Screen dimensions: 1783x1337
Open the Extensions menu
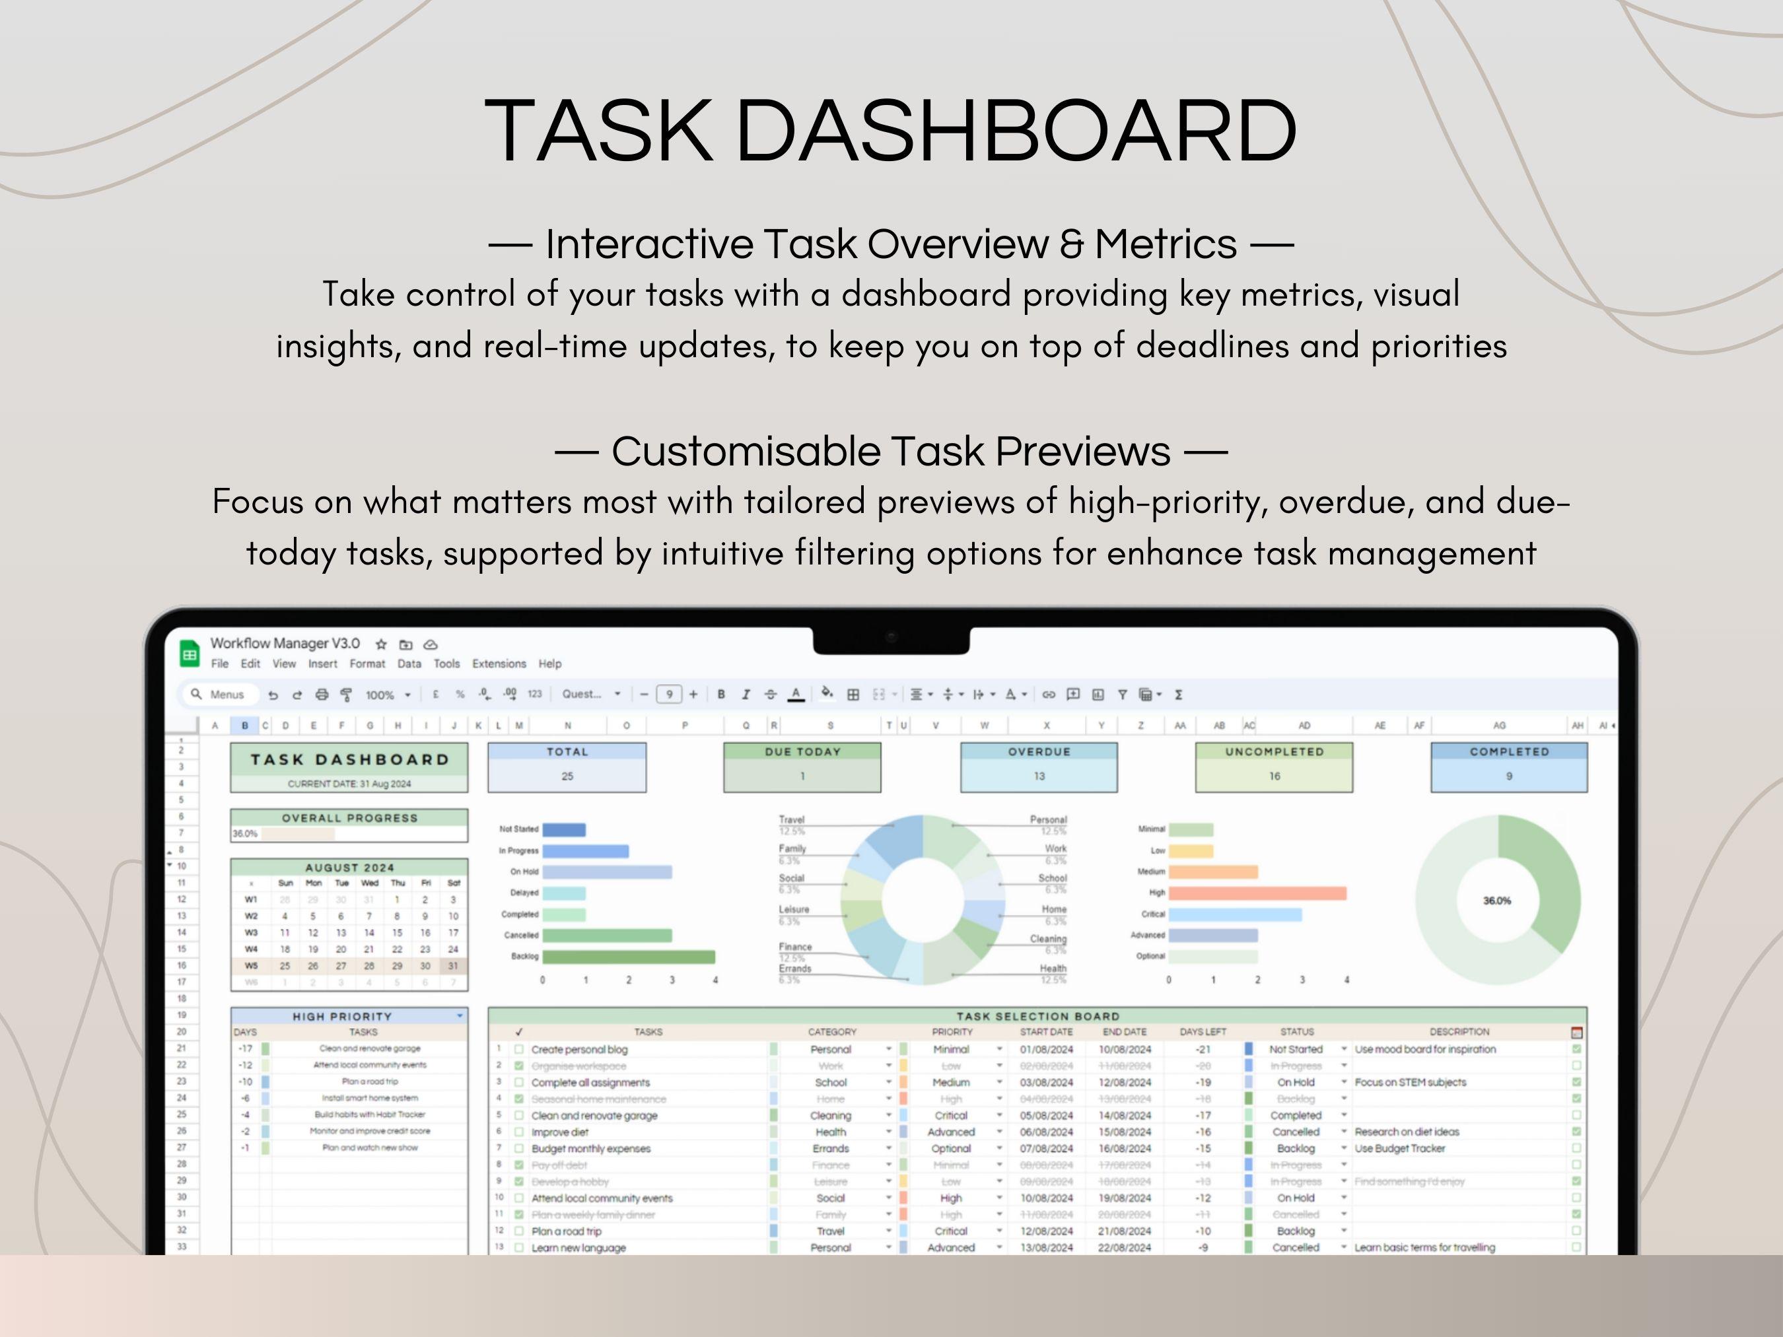[499, 664]
